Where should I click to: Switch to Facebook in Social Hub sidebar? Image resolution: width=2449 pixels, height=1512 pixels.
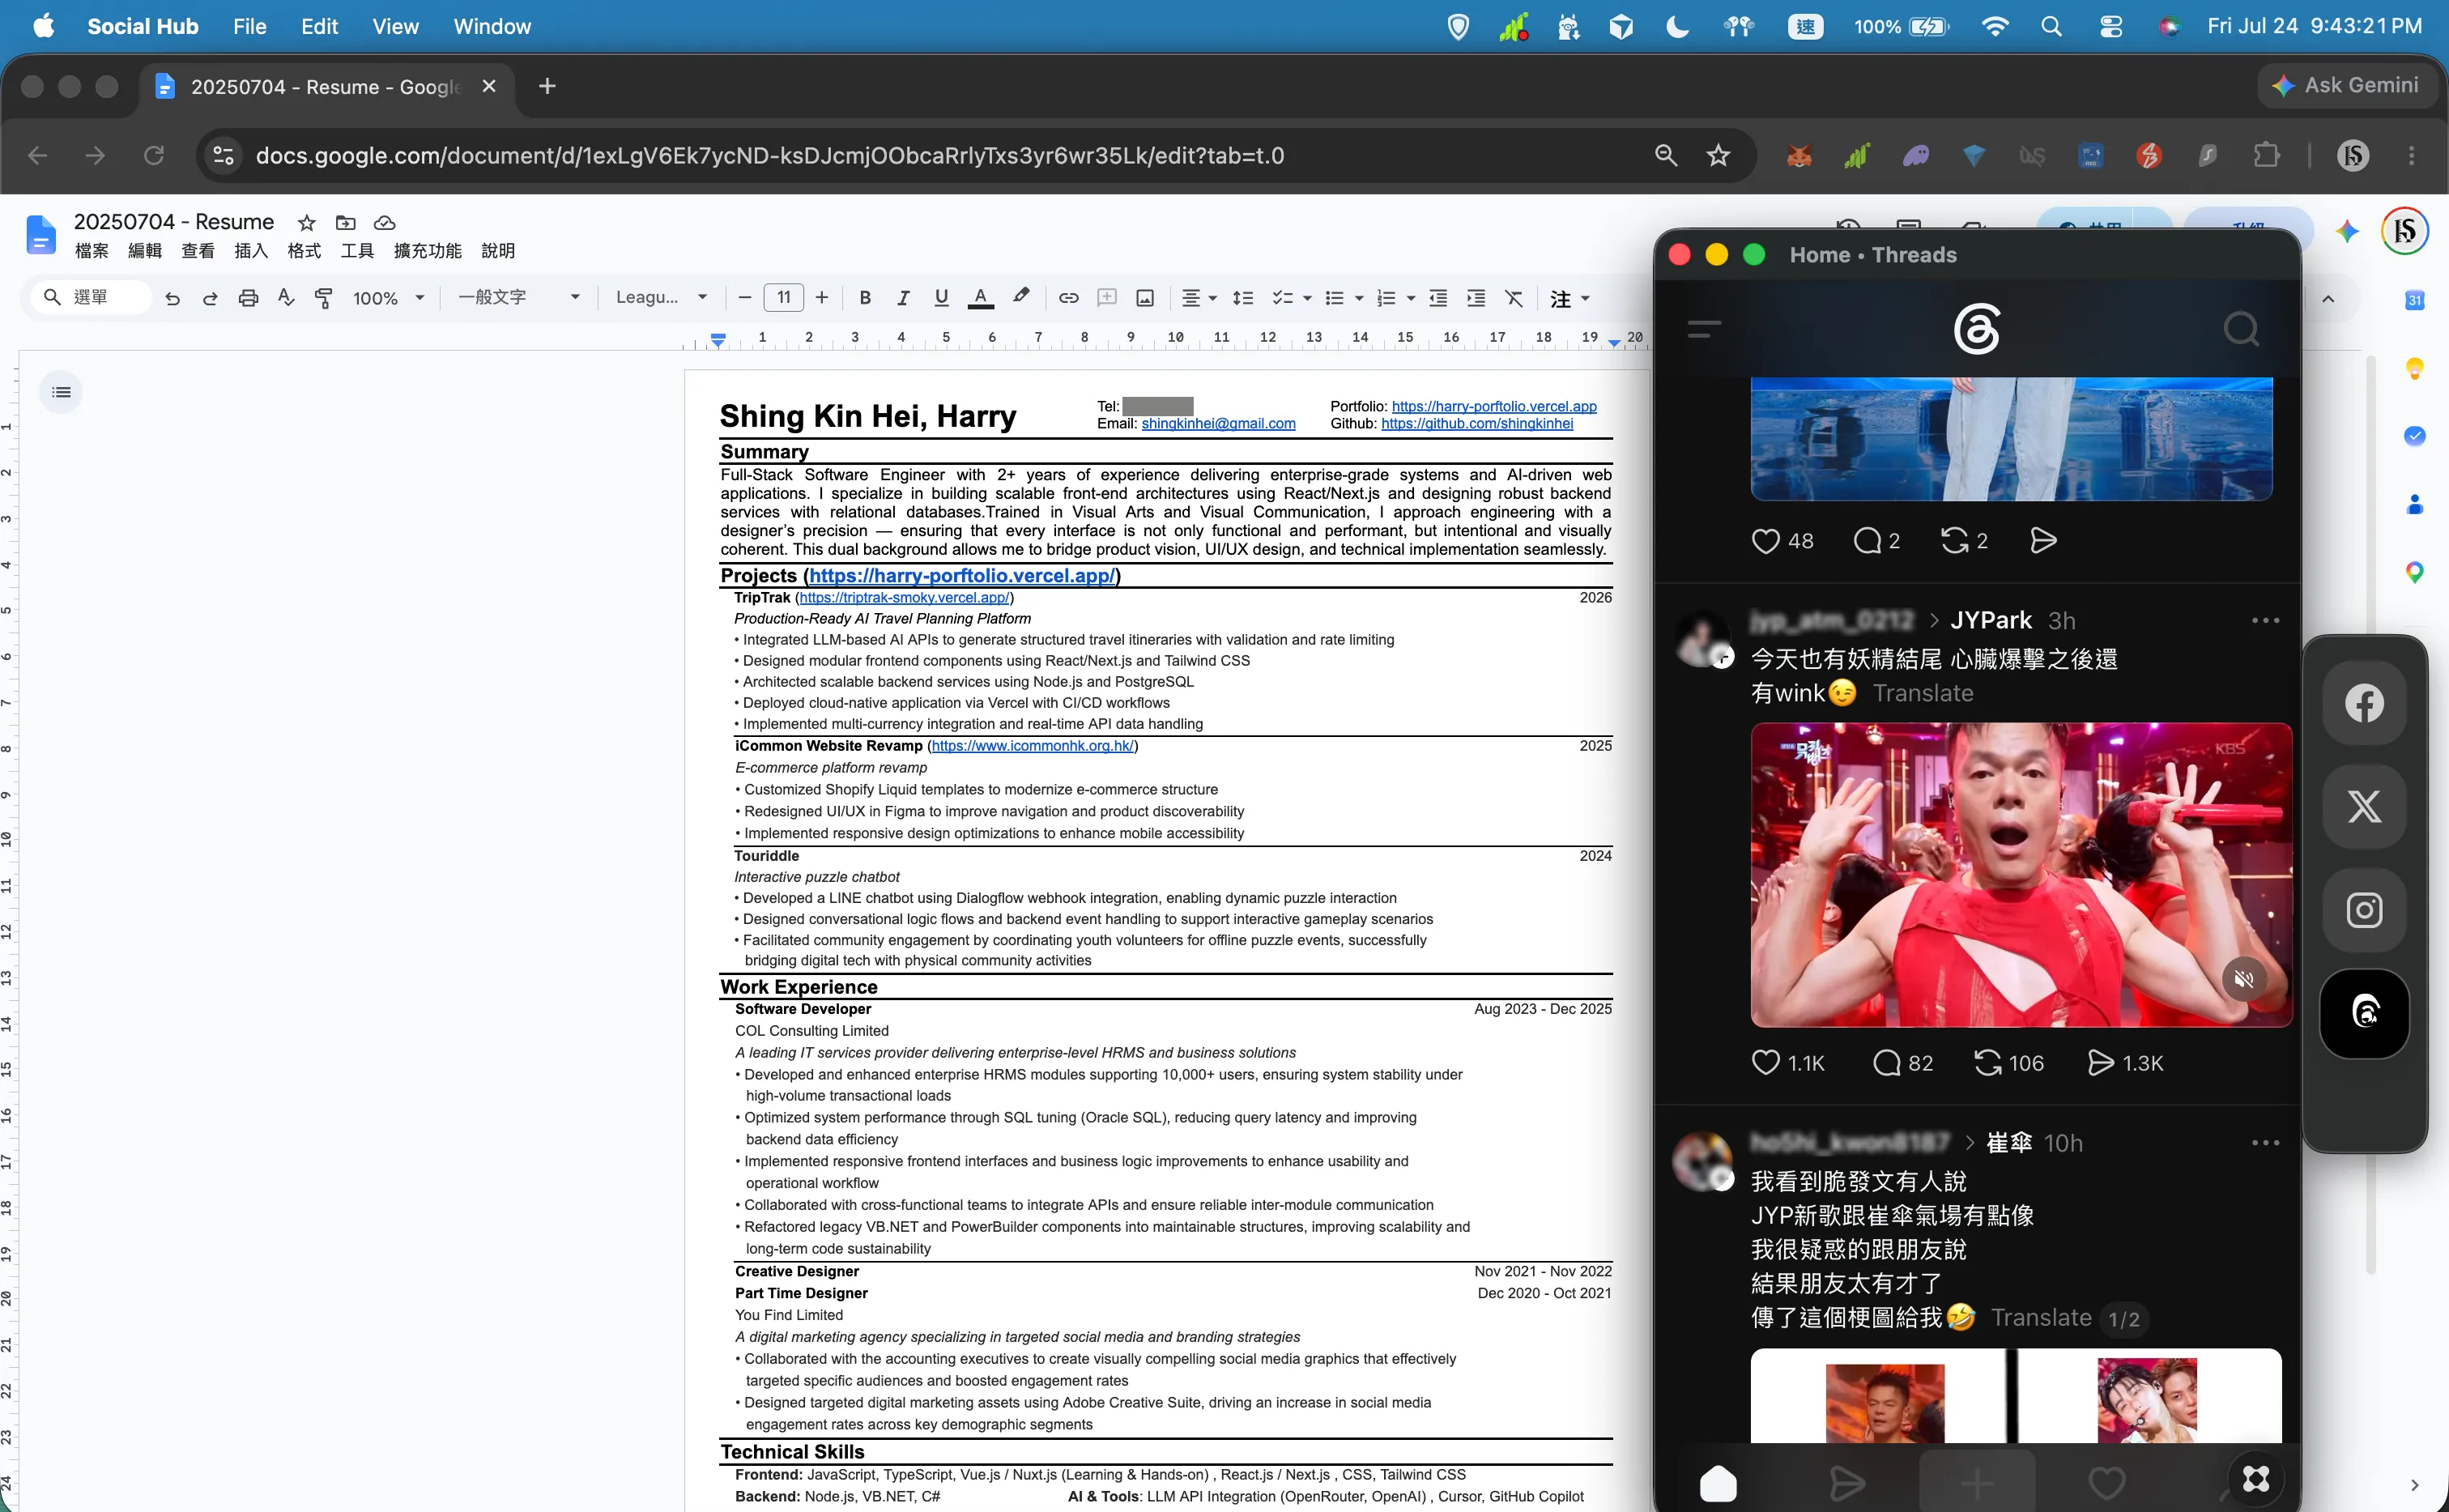pyautogui.click(x=2364, y=703)
